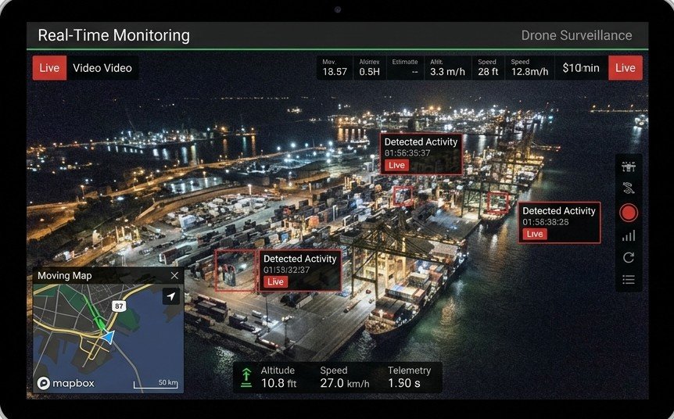This screenshot has width=674, height=419.
Task: Open the list menu icon in sidebar
Action: point(629,280)
